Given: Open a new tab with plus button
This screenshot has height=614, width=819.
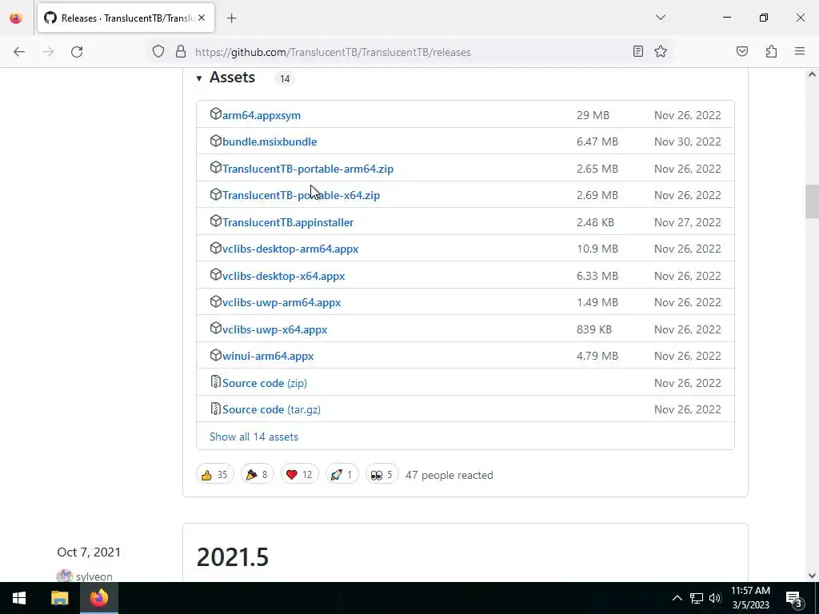Looking at the screenshot, I should pos(232,18).
